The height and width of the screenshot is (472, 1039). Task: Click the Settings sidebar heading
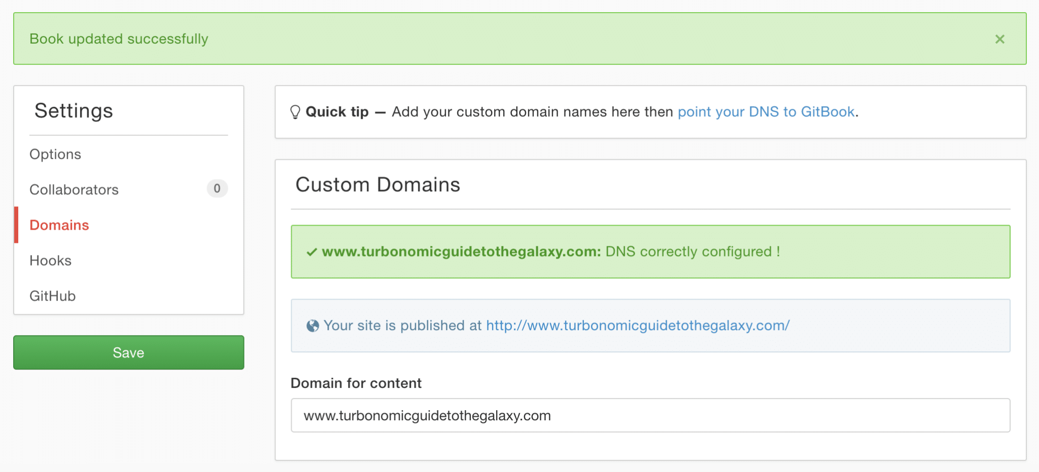[74, 111]
